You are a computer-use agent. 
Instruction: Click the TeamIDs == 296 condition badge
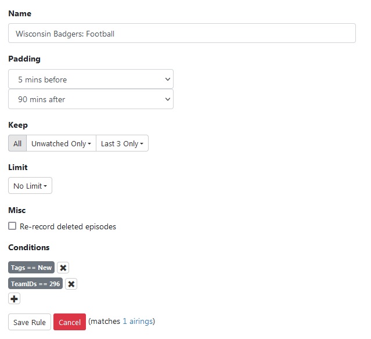(35, 284)
